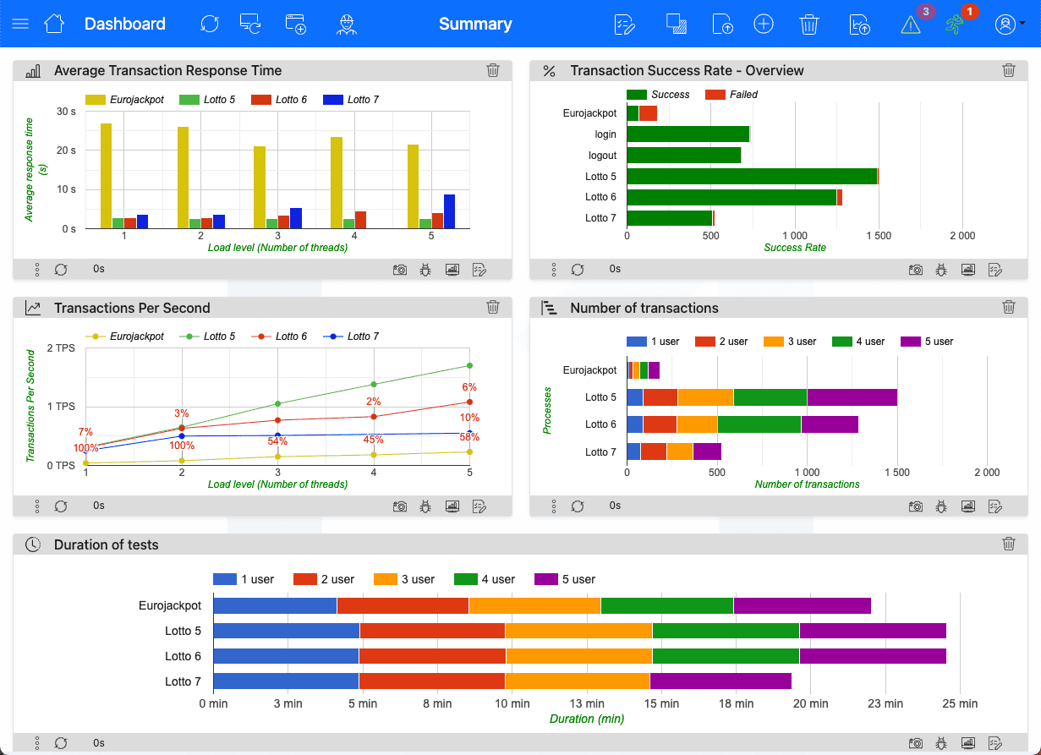Viewport: 1041px width, 755px height.
Task: Click bug icon in Average Transaction Response Time footer
Action: pos(425,270)
